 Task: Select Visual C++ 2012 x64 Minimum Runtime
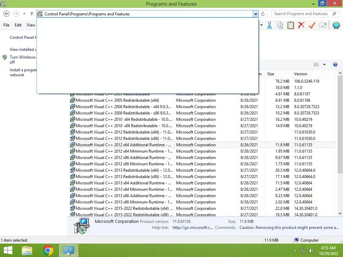(x=201, y=151)
